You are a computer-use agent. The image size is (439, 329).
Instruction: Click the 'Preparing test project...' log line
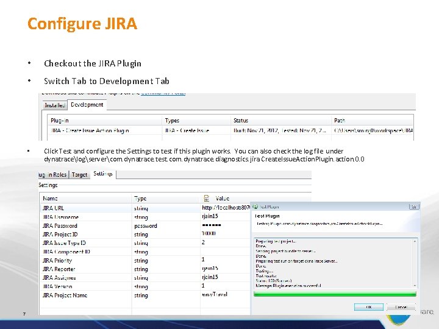(x=276, y=241)
